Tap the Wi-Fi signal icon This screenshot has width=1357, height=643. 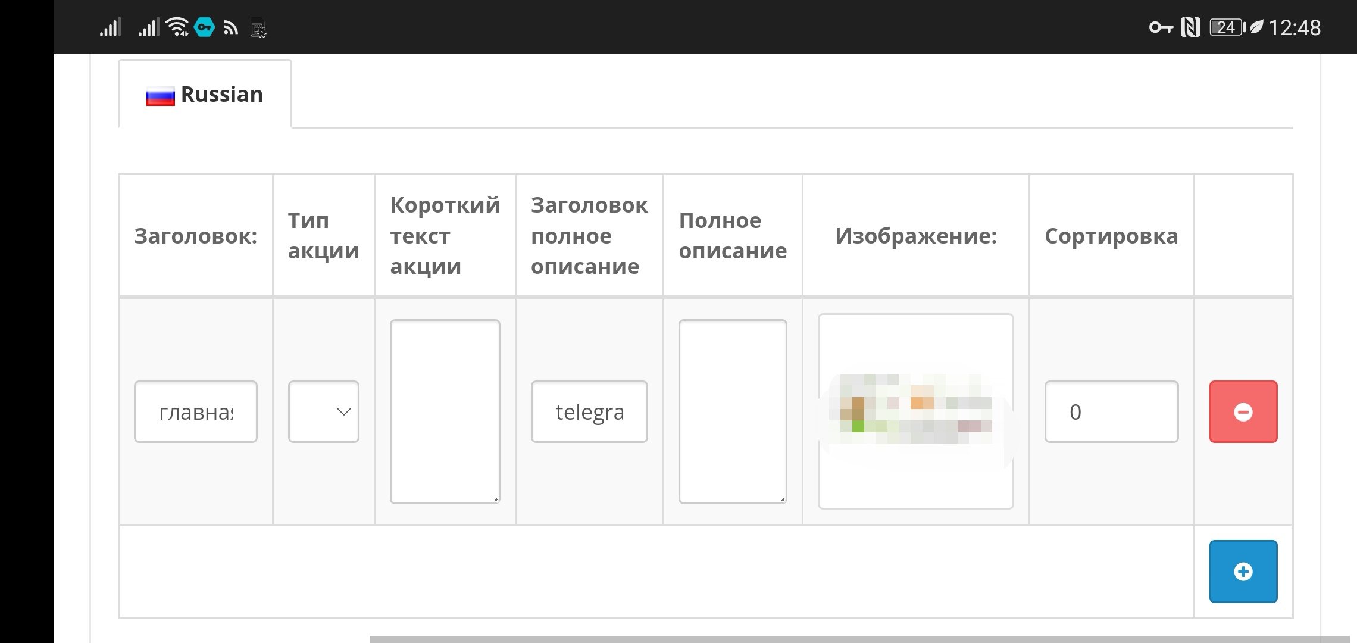[177, 27]
